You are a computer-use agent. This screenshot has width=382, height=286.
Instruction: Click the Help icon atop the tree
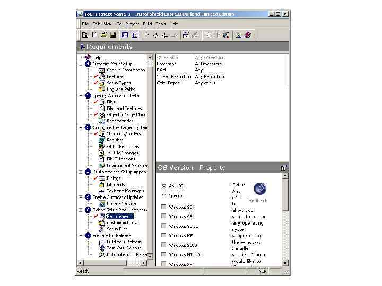[88, 57]
